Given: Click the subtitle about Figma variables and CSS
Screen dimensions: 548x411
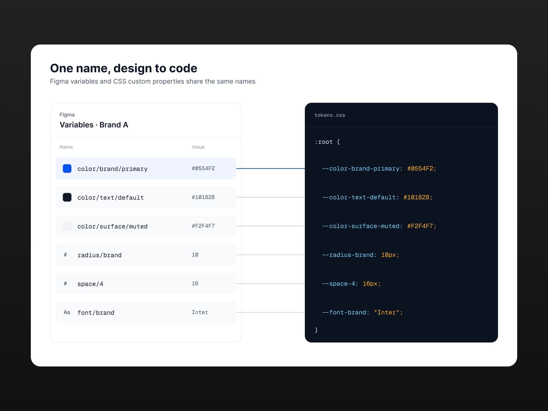Looking at the screenshot, I should point(153,81).
